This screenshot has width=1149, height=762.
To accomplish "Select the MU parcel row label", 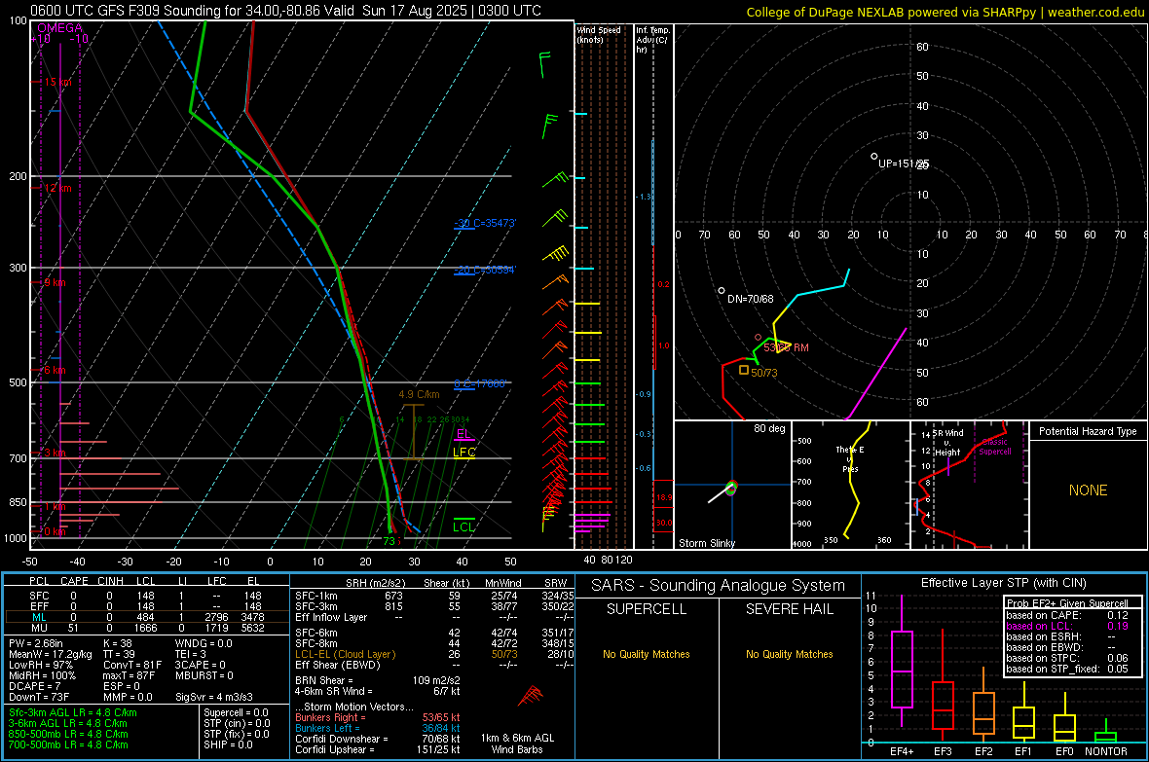I will tap(39, 628).
